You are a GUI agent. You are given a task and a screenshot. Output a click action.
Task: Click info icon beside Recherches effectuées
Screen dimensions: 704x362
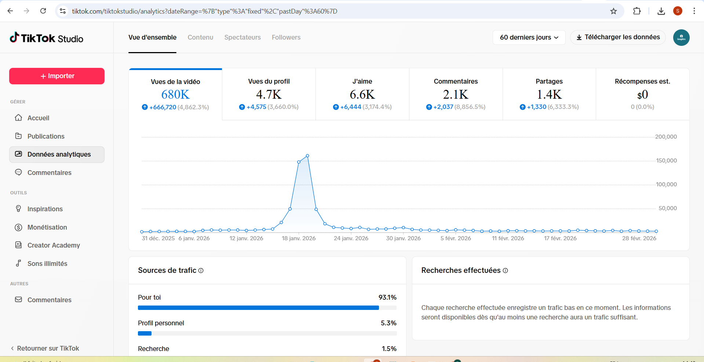(x=505, y=271)
